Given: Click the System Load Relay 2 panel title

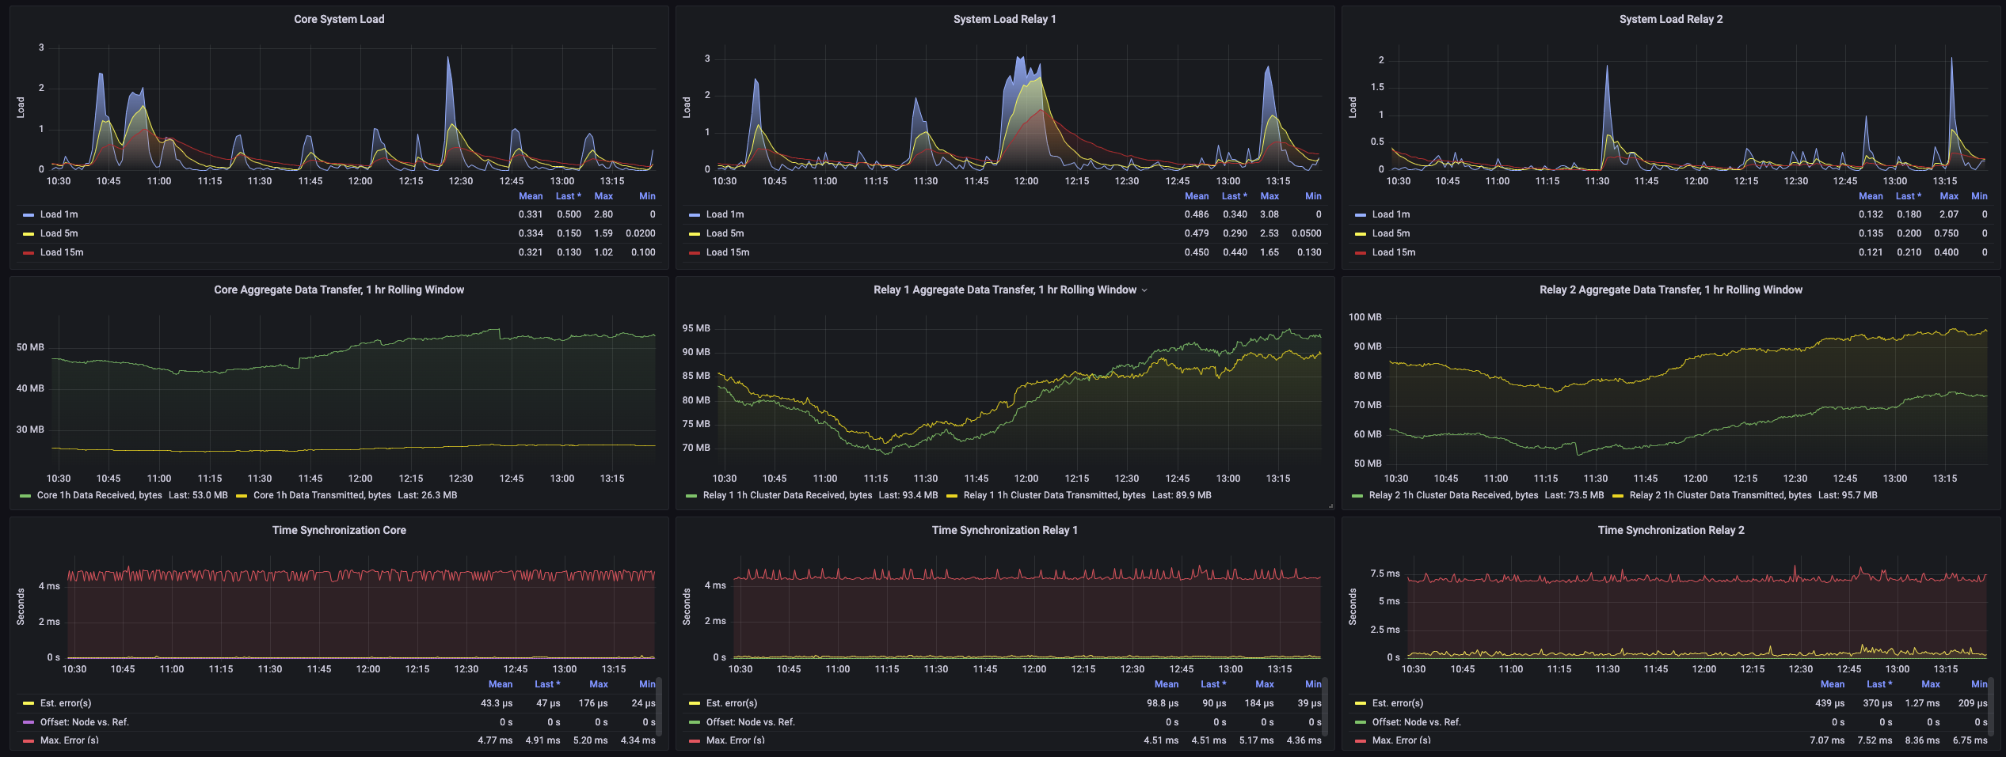Looking at the screenshot, I should point(1670,19).
